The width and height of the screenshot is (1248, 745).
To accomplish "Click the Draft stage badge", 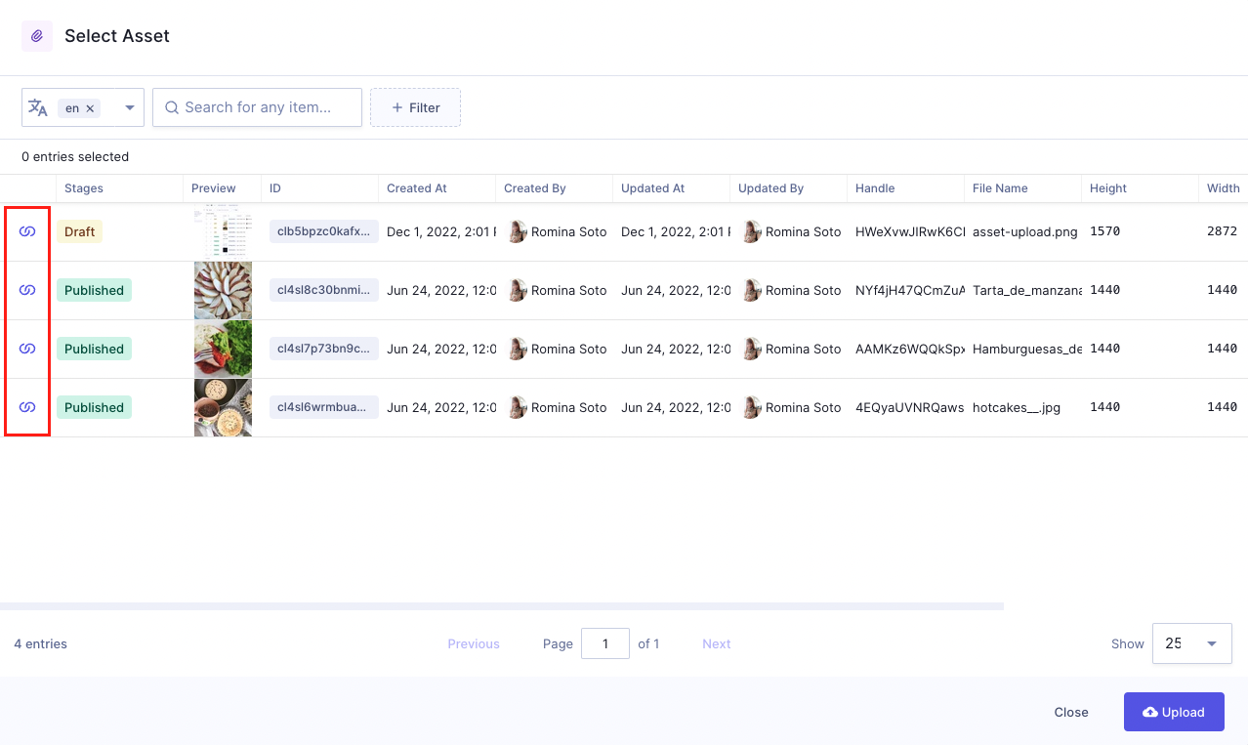I will (79, 231).
